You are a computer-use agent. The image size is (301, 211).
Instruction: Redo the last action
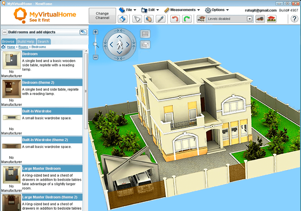pos(187,19)
